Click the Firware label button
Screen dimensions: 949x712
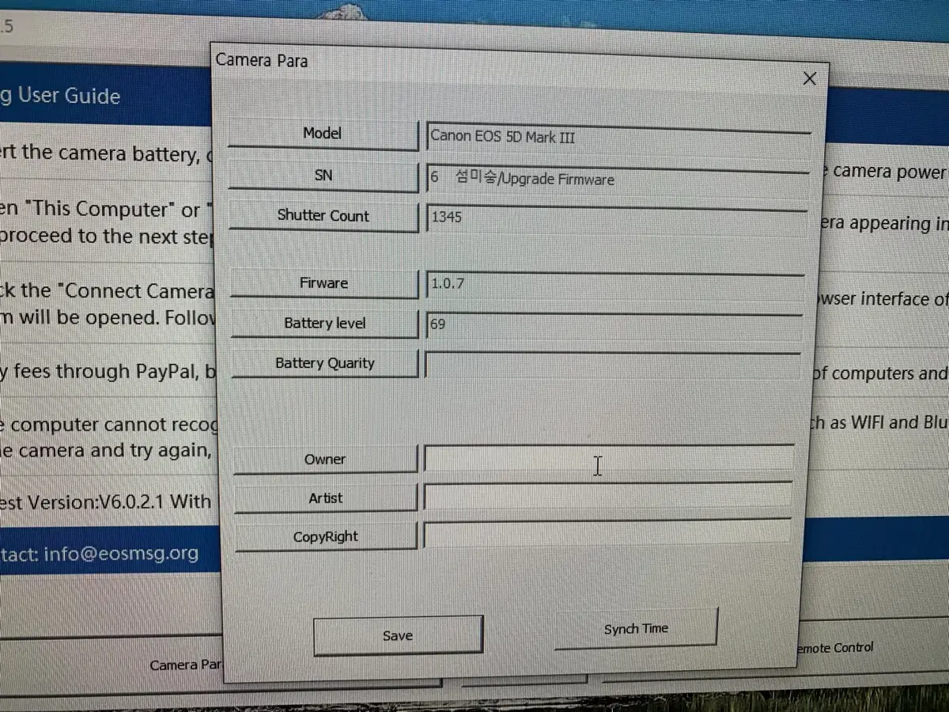[x=324, y=283]
